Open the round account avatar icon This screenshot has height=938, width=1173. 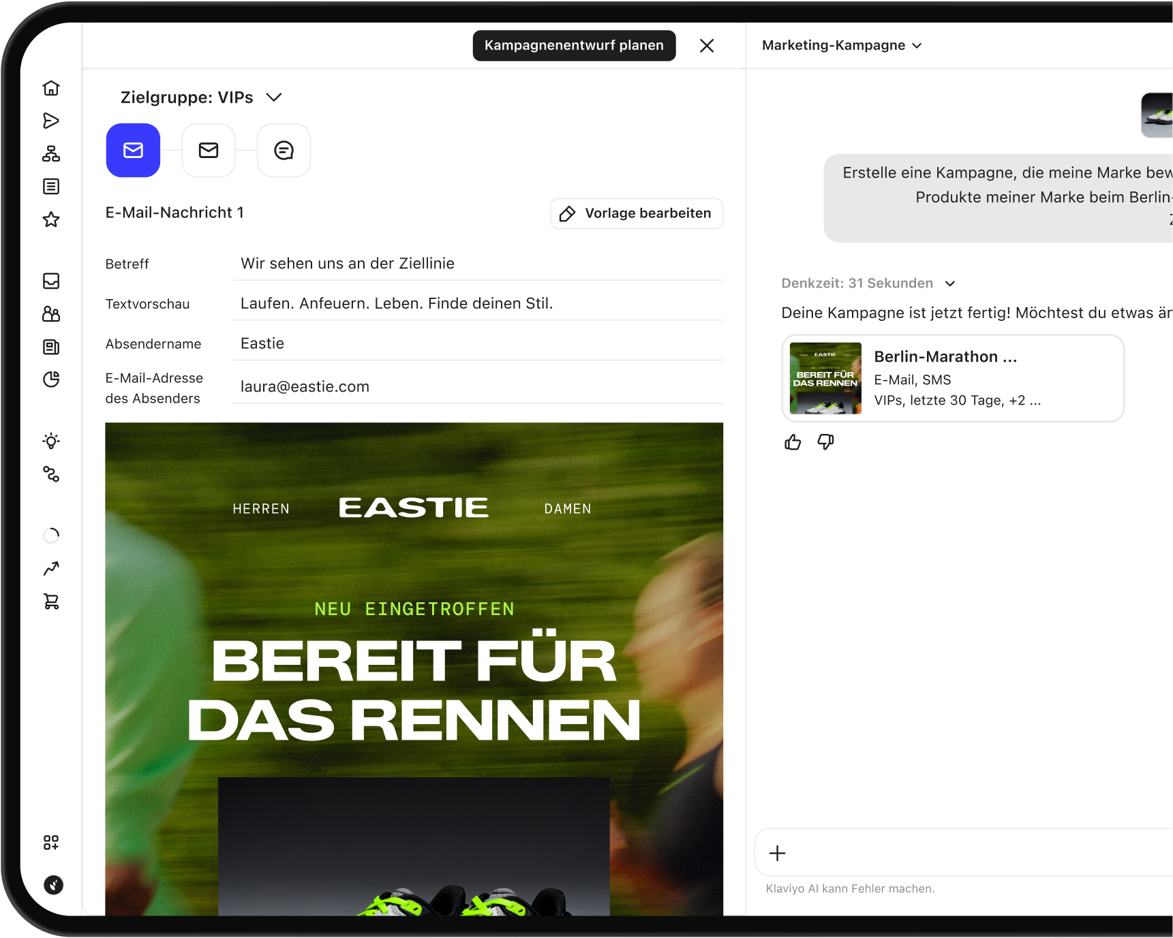click(53, 885)
